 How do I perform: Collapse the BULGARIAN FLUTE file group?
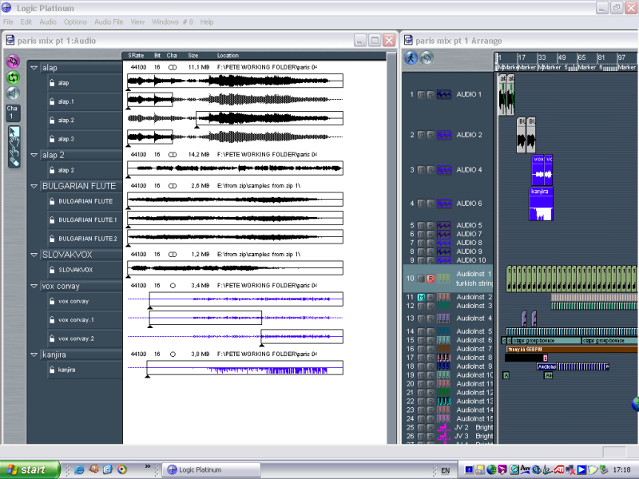tap(34, 186)
